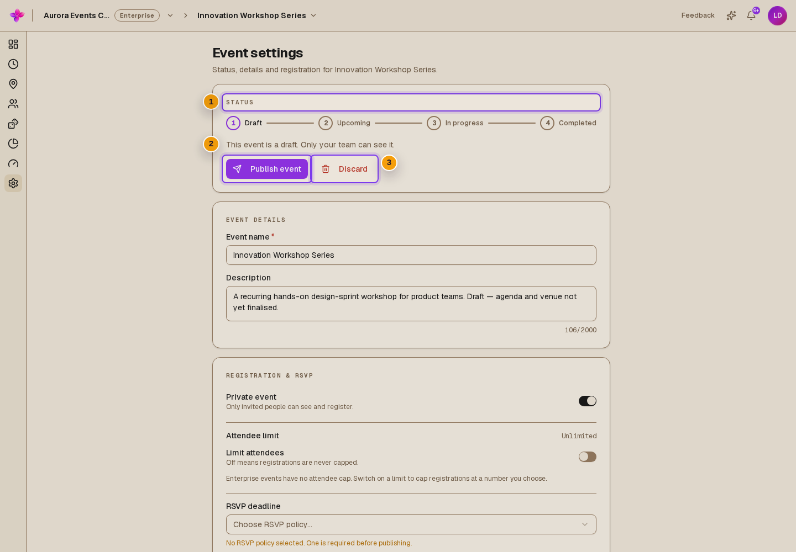Select the Draft status step
Viewport: 796px width, 552px height.
tap(244, 123)
